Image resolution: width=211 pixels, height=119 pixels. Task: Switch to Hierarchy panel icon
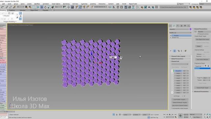click(x=178, y=26)
